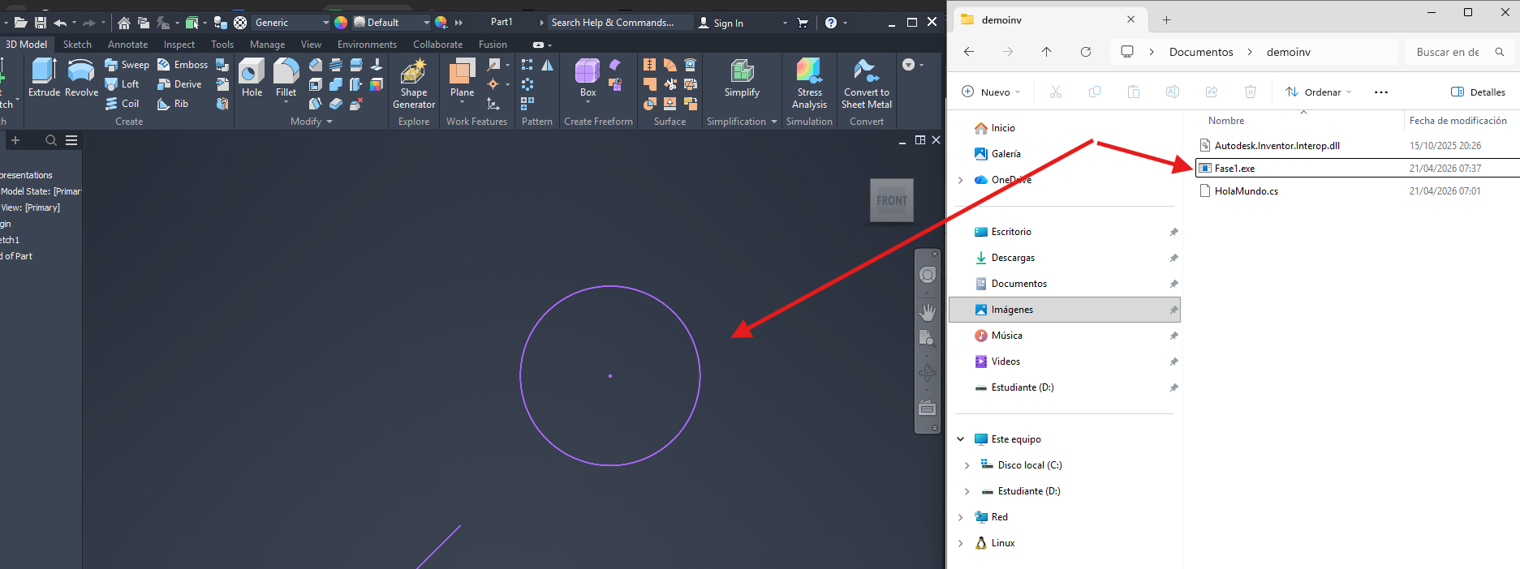The width and height of the screenshot is (1520, 569).
Task: Click the Explorer refresh button
Action: click(1086, 52)
